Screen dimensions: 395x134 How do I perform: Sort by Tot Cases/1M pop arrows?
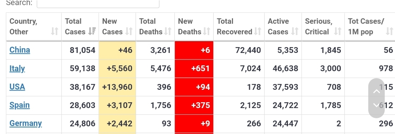390,32
